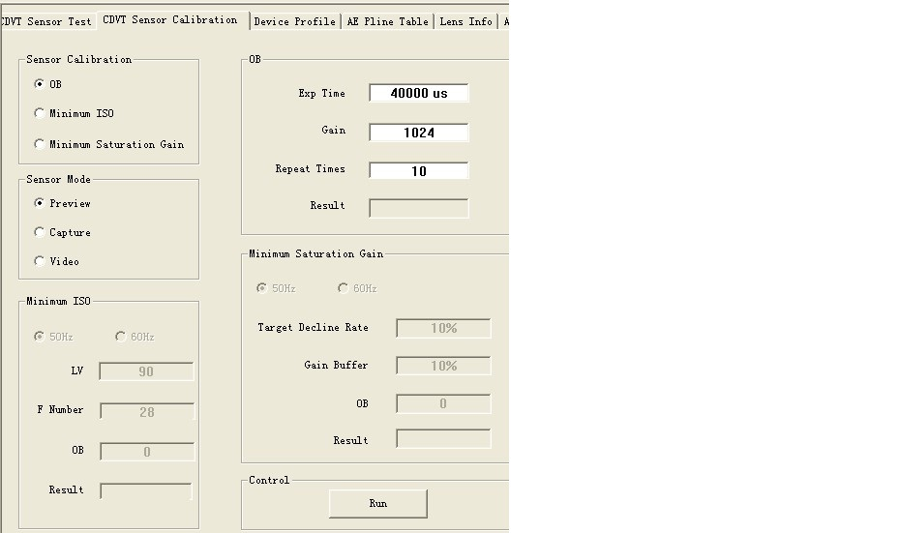The width and height of the screenshot is (899, 533).
Task: Click the Run button in Control
Action: pyautogui.click(x=377, y=503)
